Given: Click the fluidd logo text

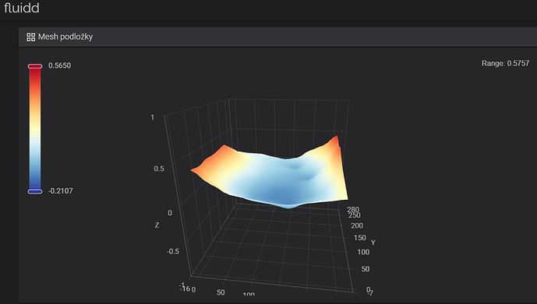Looking at the screenshot, I should click(x=22, y=8).
